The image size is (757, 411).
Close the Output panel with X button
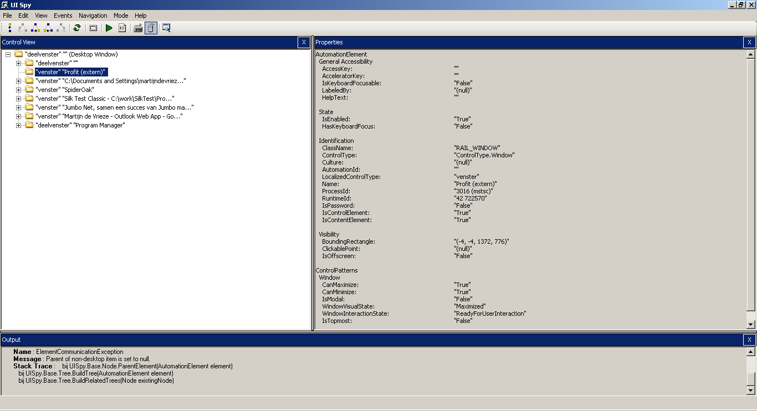pyautogui.click(x=749, y=340)
